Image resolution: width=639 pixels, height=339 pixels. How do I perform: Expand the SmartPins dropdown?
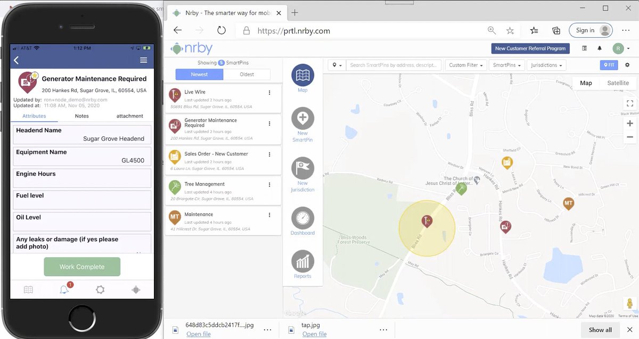click(506, 65)
